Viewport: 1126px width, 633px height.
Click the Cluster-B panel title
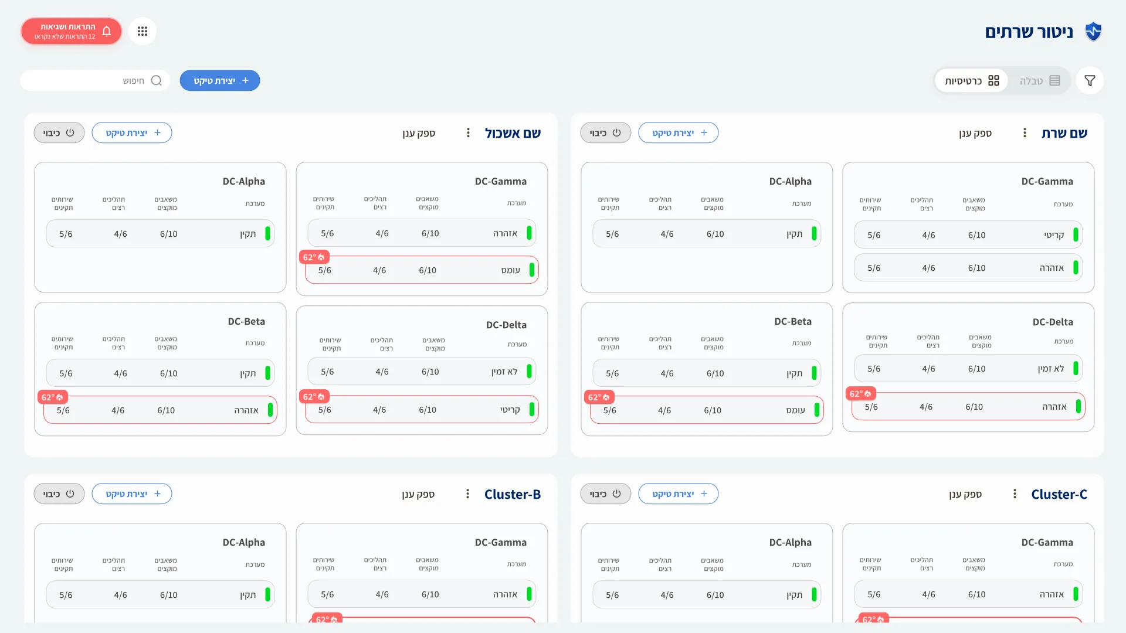point(513,494)
